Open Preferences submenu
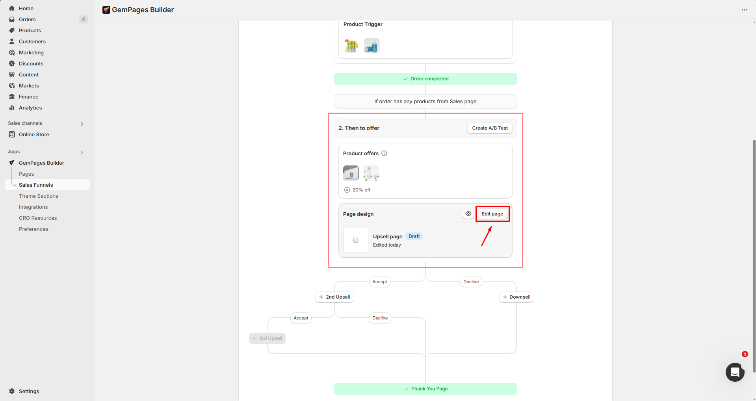 click(x=47, y=229)
